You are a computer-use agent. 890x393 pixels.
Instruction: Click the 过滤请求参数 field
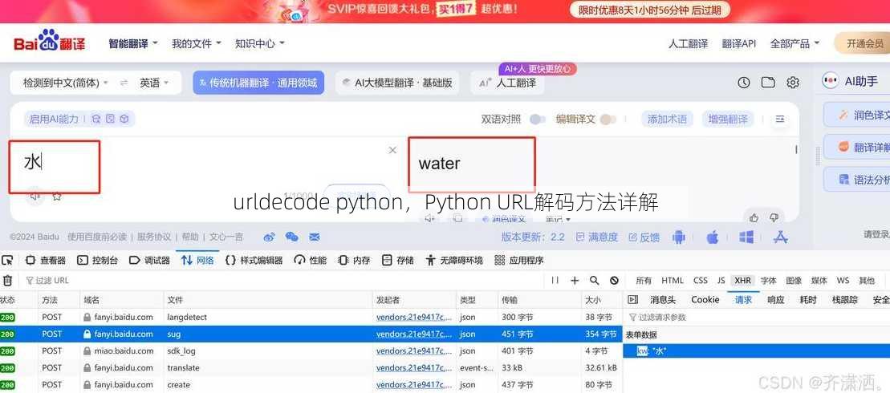[758, 317]
